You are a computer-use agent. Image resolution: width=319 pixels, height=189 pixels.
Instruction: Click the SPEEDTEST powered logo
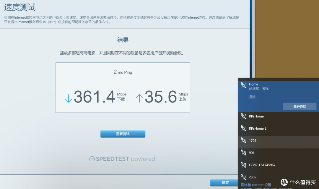[123, 159]
